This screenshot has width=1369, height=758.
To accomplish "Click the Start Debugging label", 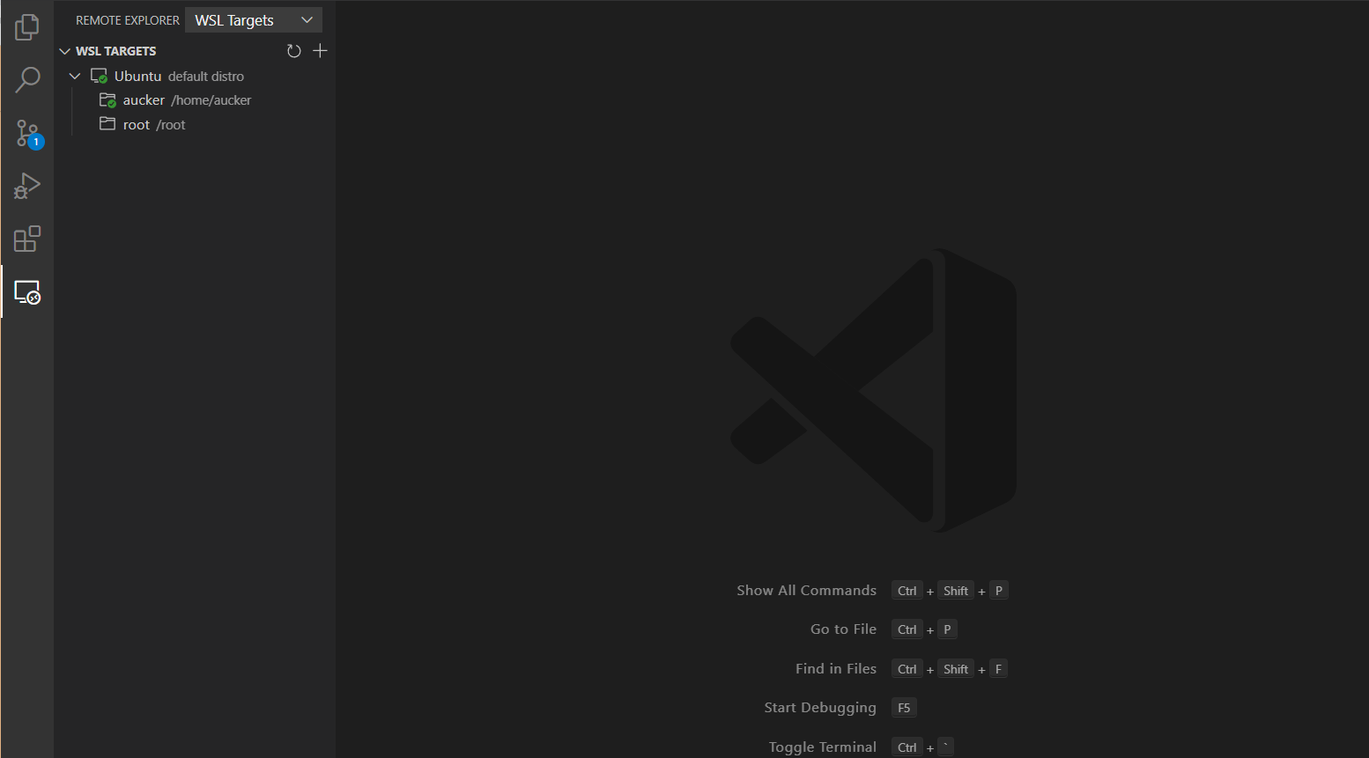I will click(x=820, y=708).
